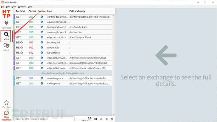Screen dimensions: 217x122
Task: Click Edge source icon in activities?types row
Action: (42, 68)
